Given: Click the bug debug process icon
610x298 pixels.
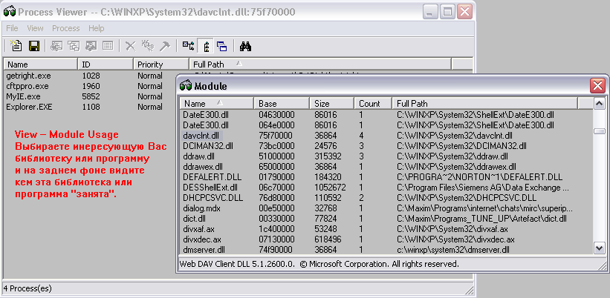Looking at the screenshot, I should tap(147, 46).
